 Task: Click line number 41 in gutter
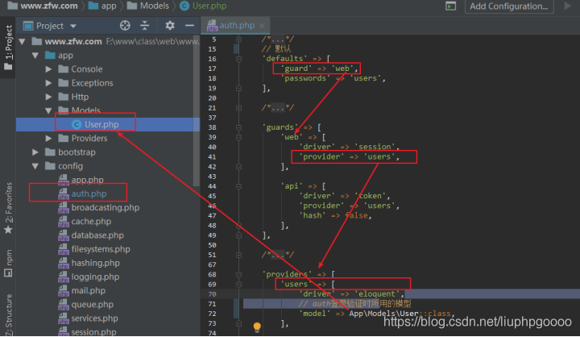(212, 157)
